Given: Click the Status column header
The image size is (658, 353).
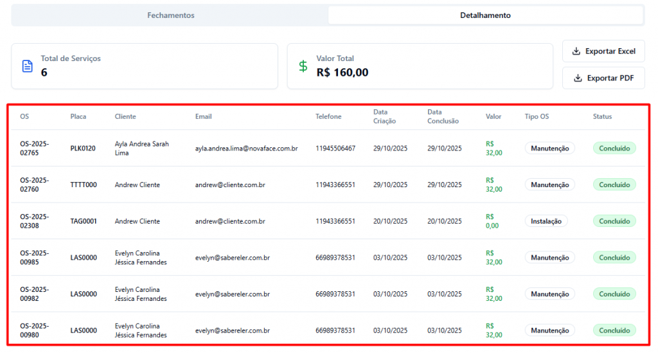Looking at the screenshot, I should pos(602,117).
